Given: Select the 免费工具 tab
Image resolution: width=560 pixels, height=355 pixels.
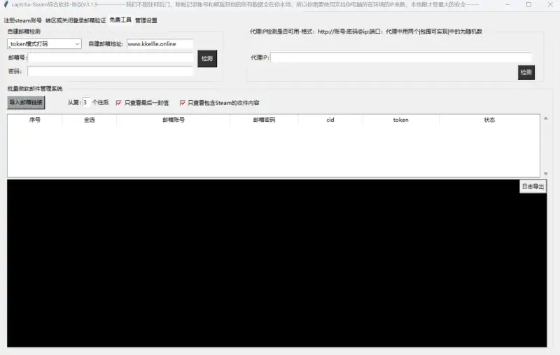Looking at the screenshot, I should [120, 20].
